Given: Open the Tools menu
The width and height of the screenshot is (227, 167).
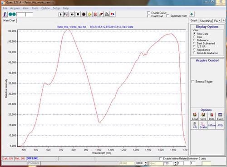Looking at the screenshot, I should (x=35, y=8).
